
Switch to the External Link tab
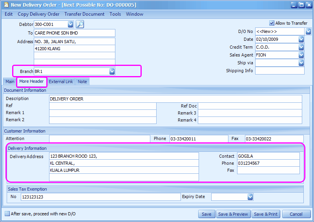[61, 82]
